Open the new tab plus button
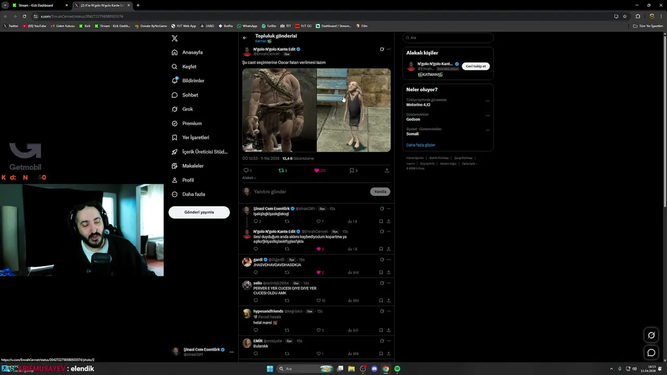The height and width of the screenshot is (375, 667). 138,5
